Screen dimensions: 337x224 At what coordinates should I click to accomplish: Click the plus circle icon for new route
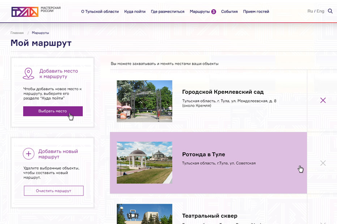click(x=29, y=154)
